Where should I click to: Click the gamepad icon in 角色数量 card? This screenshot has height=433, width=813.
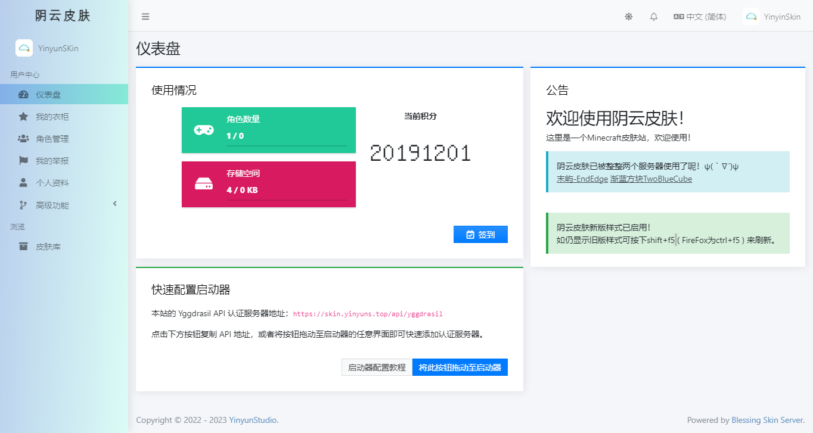click(204, 130)
